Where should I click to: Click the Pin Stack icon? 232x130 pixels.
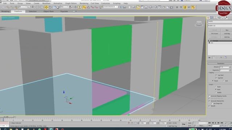click(210, 57)
